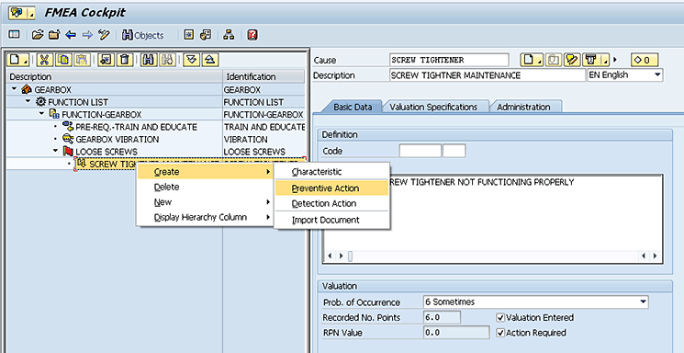Select Create in the context menu

click(x=205, y=172)
